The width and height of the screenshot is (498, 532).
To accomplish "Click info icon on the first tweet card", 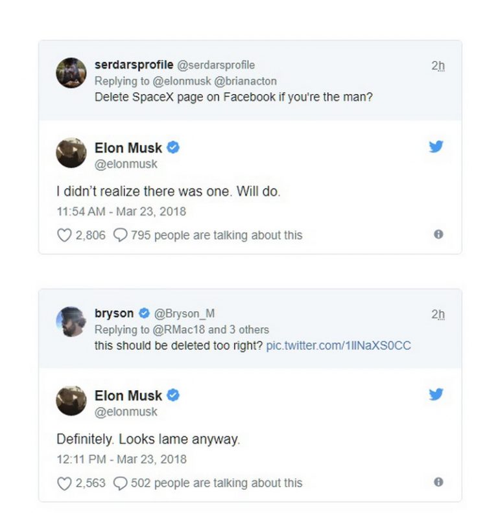I will 438,234.
